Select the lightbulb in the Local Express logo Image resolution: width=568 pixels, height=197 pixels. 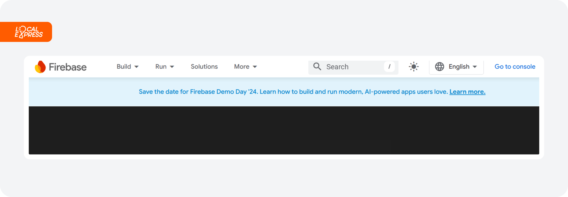click(x=23, y=29)
